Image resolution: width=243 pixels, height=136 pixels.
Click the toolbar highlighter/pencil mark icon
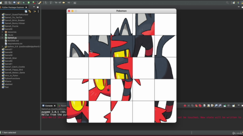[x=40, y=3]
